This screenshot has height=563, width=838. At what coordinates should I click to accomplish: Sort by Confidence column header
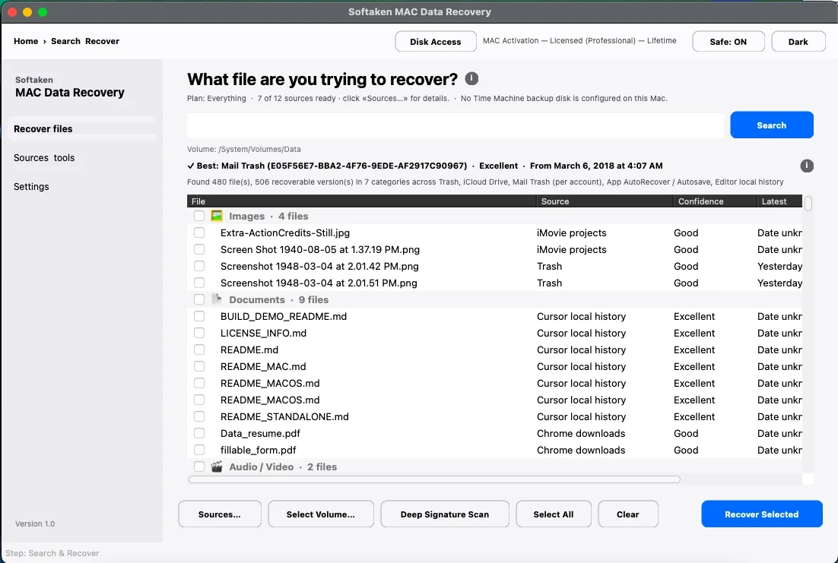coord(715,201)
